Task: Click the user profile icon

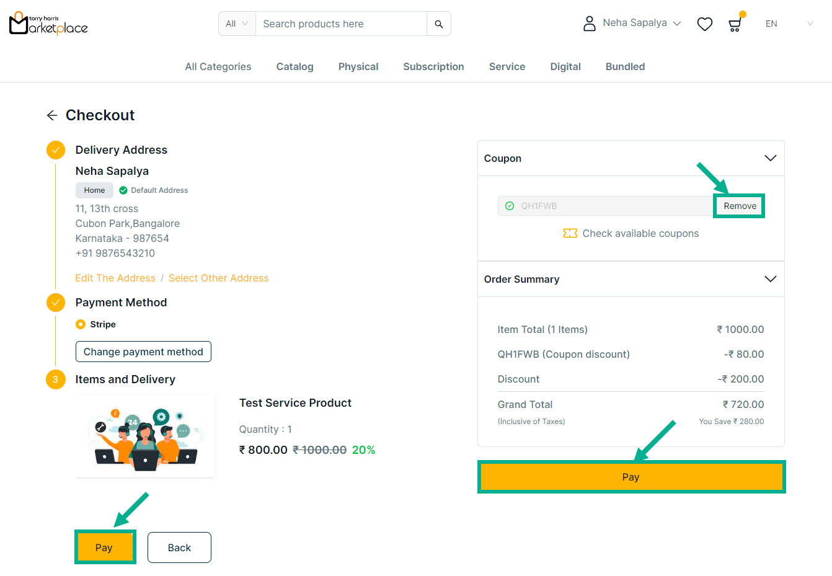Action: 589,24
